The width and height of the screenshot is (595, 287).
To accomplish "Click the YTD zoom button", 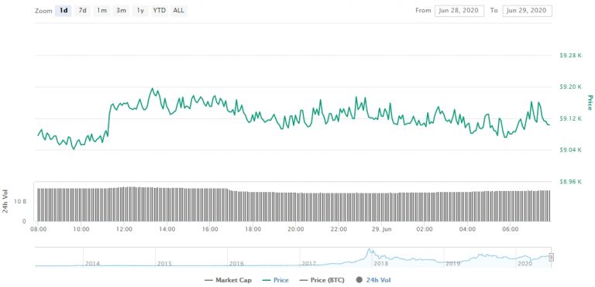I will pos(160,11).
